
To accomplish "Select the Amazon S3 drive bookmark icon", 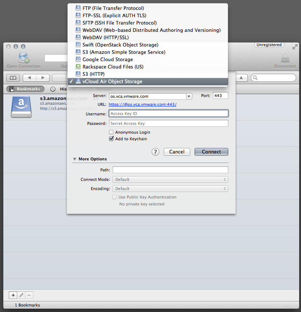I will [x=21, y=107].
